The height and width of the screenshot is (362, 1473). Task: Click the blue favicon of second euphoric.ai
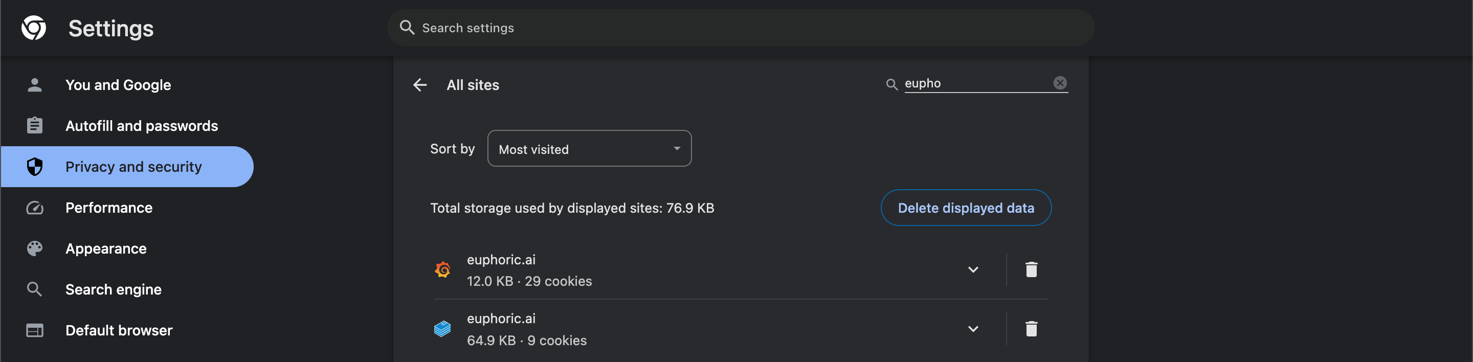click(442, 329)
